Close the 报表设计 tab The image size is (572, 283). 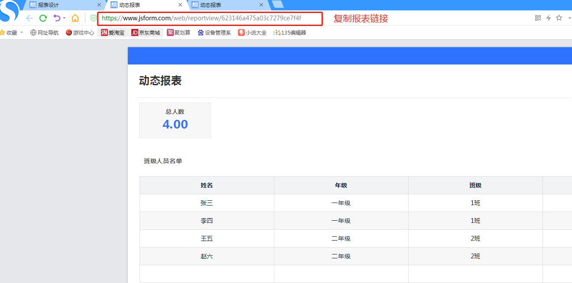99,5
